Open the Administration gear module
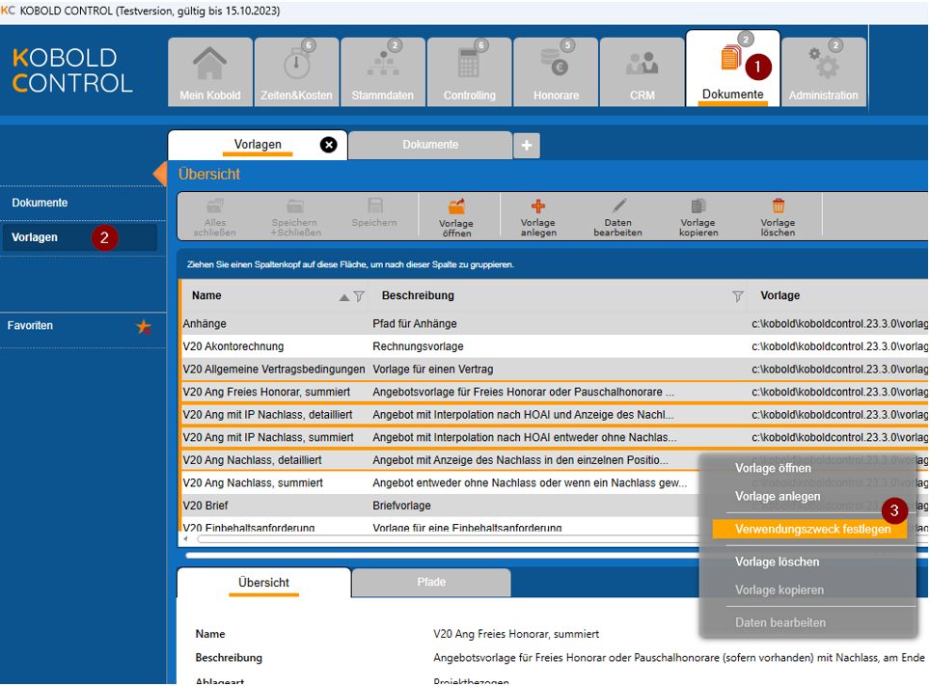The width and height of the screenshot is (930, 686). coord(824,71)
